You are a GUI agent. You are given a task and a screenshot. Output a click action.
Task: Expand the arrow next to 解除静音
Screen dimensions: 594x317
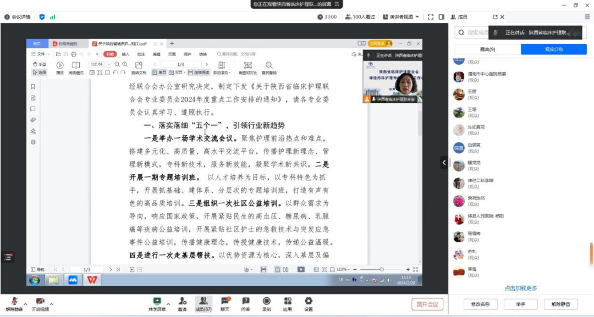tap(26, 304)
